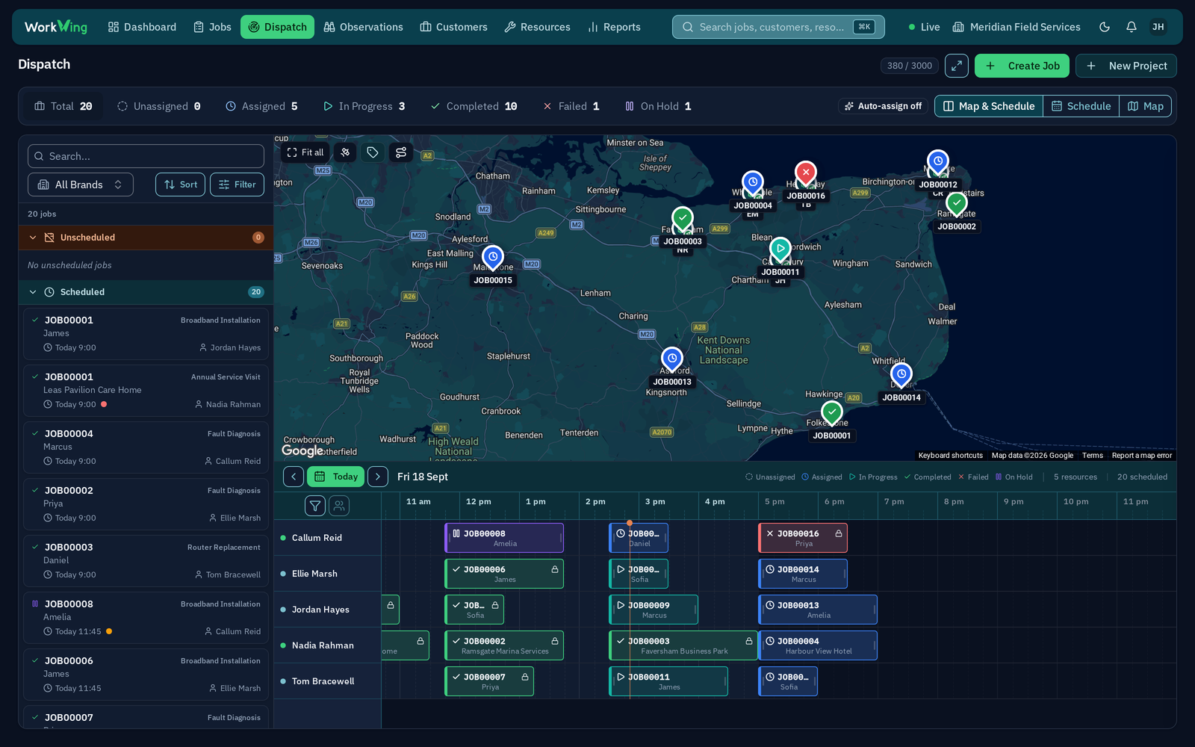Switch to Schedule view tab
The height and width of the screenshot is (747, 1195).
pos(1081,106)
